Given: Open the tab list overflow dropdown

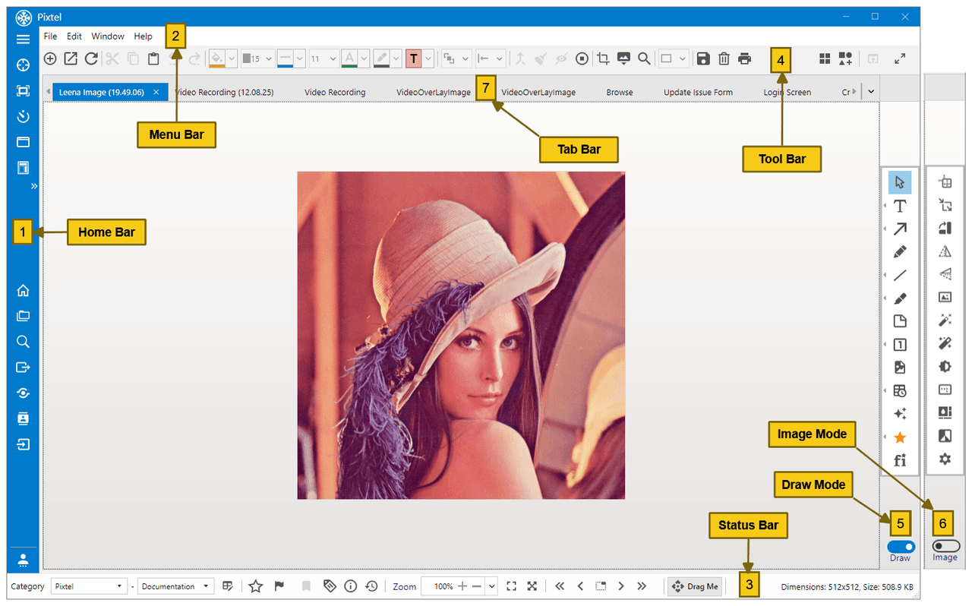Looking at the screenshot, I should (x=870, y=92).
